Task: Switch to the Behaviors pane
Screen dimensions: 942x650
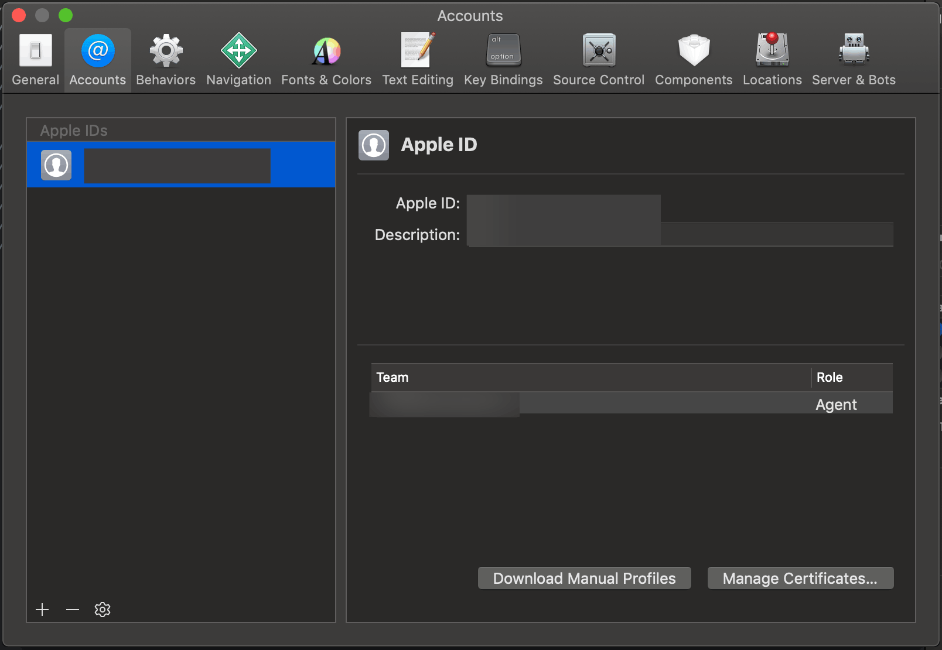Action: click(166, 59)
